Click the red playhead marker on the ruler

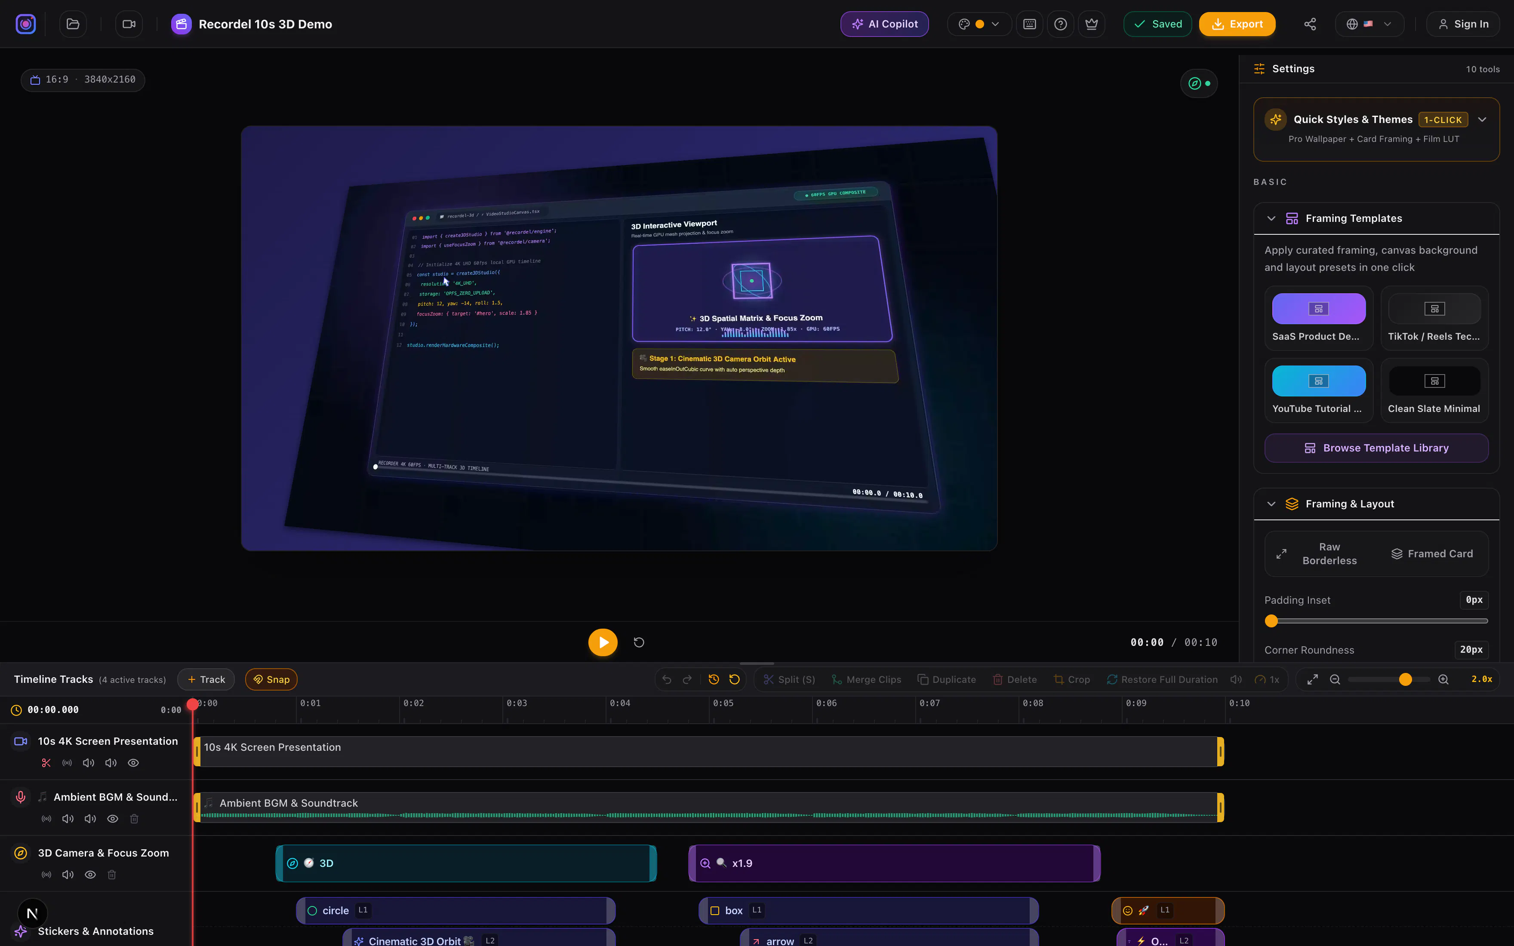193,704
